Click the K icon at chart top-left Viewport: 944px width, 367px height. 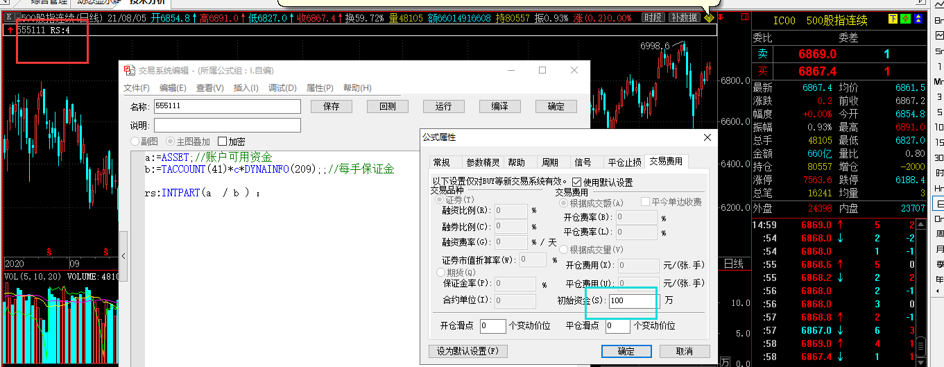(x=8, y=17)
